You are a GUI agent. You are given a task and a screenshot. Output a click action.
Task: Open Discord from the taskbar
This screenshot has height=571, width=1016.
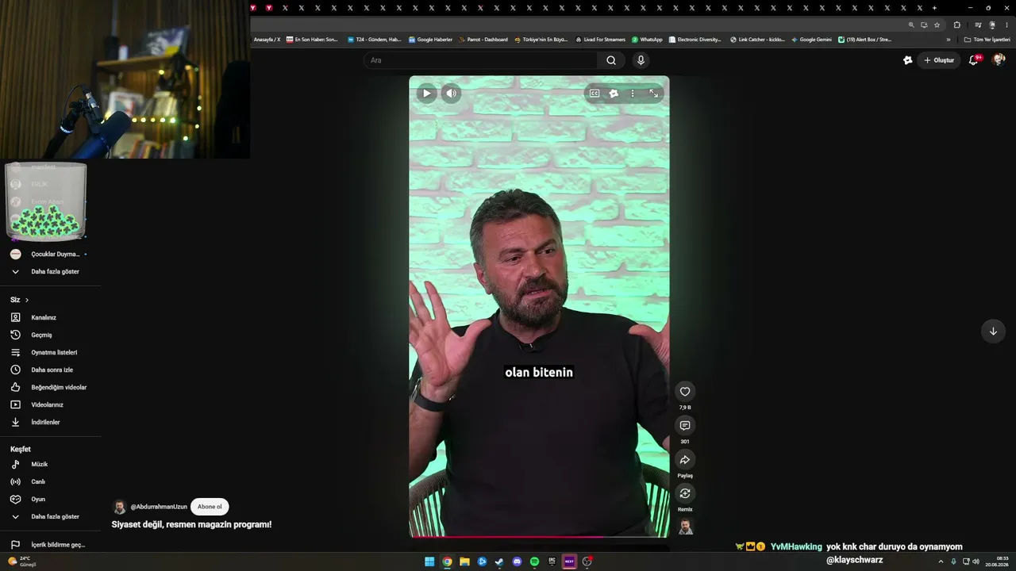click(517, 561)
